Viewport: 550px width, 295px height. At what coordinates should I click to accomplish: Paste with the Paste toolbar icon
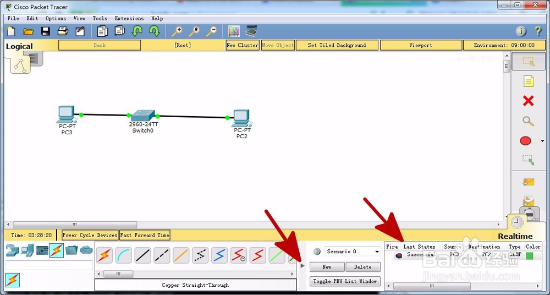point(119,31)
